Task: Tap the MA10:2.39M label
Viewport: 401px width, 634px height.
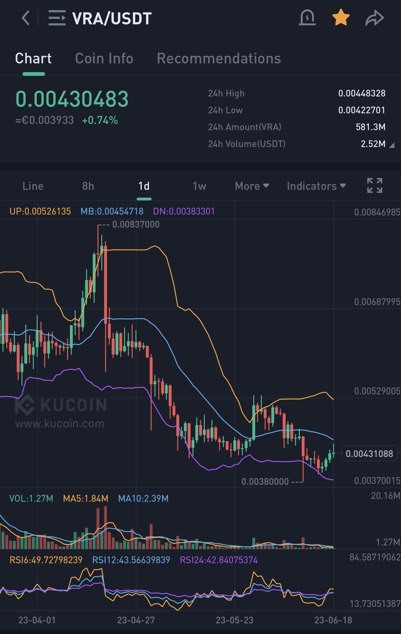Action: tap(143, 499)
